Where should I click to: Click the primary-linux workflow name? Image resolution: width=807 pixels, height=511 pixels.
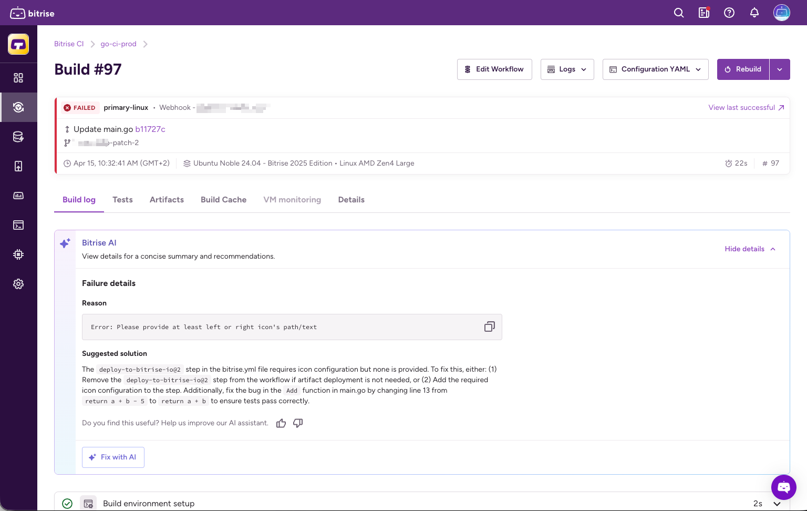click(126, 108)
